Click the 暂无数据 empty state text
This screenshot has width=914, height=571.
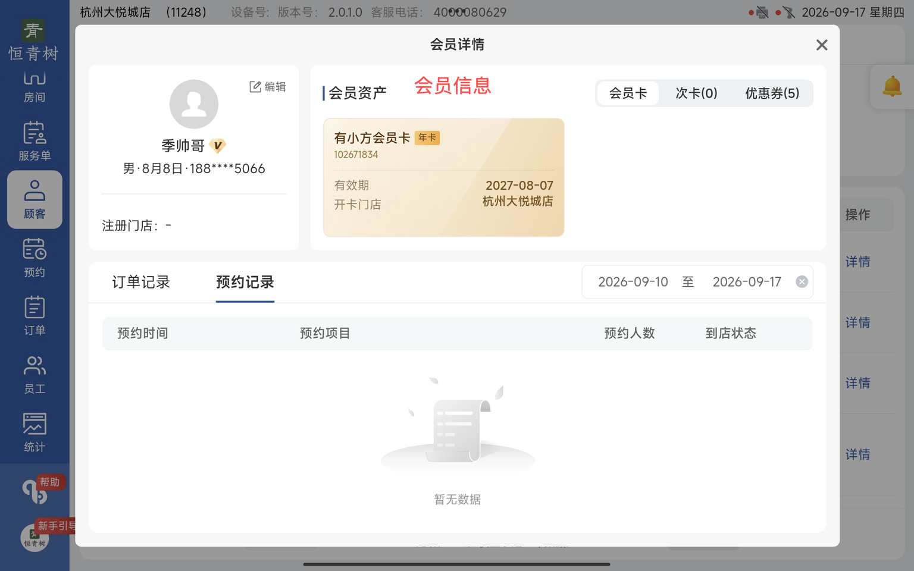457,500
